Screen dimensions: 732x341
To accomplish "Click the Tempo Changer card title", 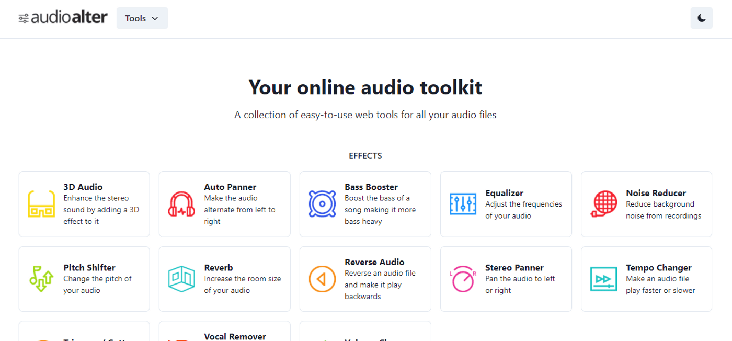I will 659,267.
